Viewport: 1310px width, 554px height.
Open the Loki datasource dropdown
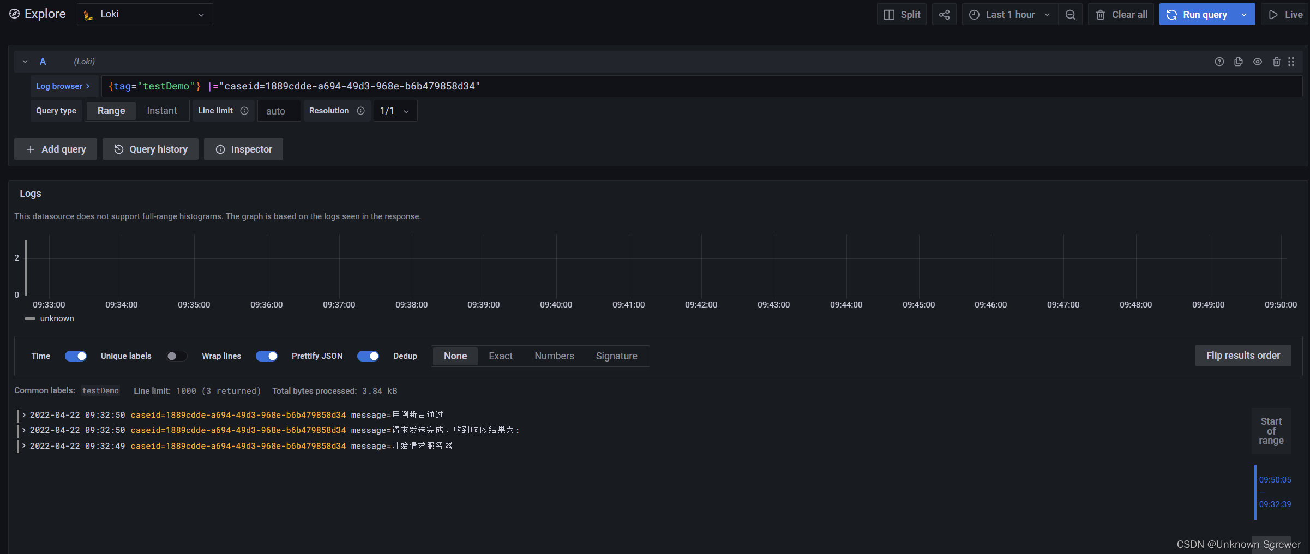point(145,14)
